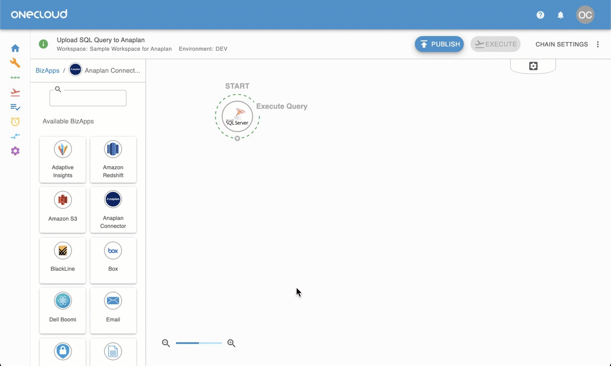This screenshot has width=611, height=366.
Task: Go to BizApps breadcrumb link
Action: 48,70
